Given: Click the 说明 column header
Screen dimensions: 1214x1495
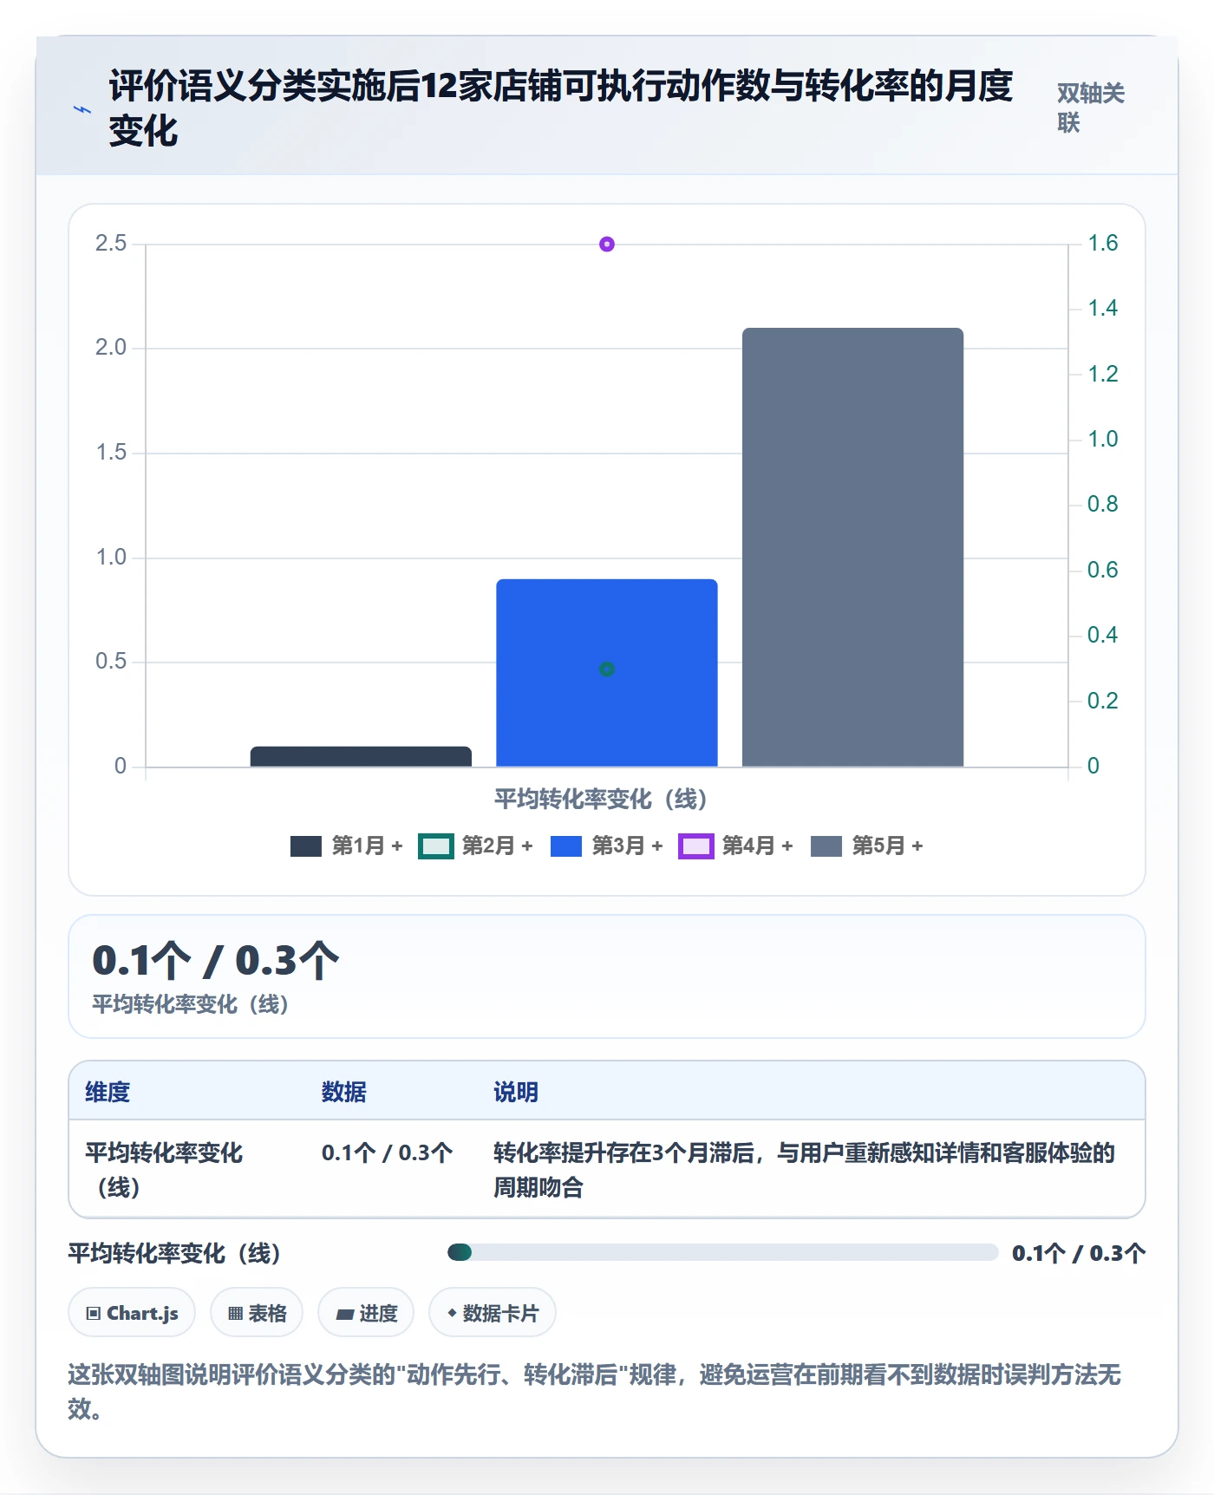Looking at the screenshot, I should pos(516,1092).
